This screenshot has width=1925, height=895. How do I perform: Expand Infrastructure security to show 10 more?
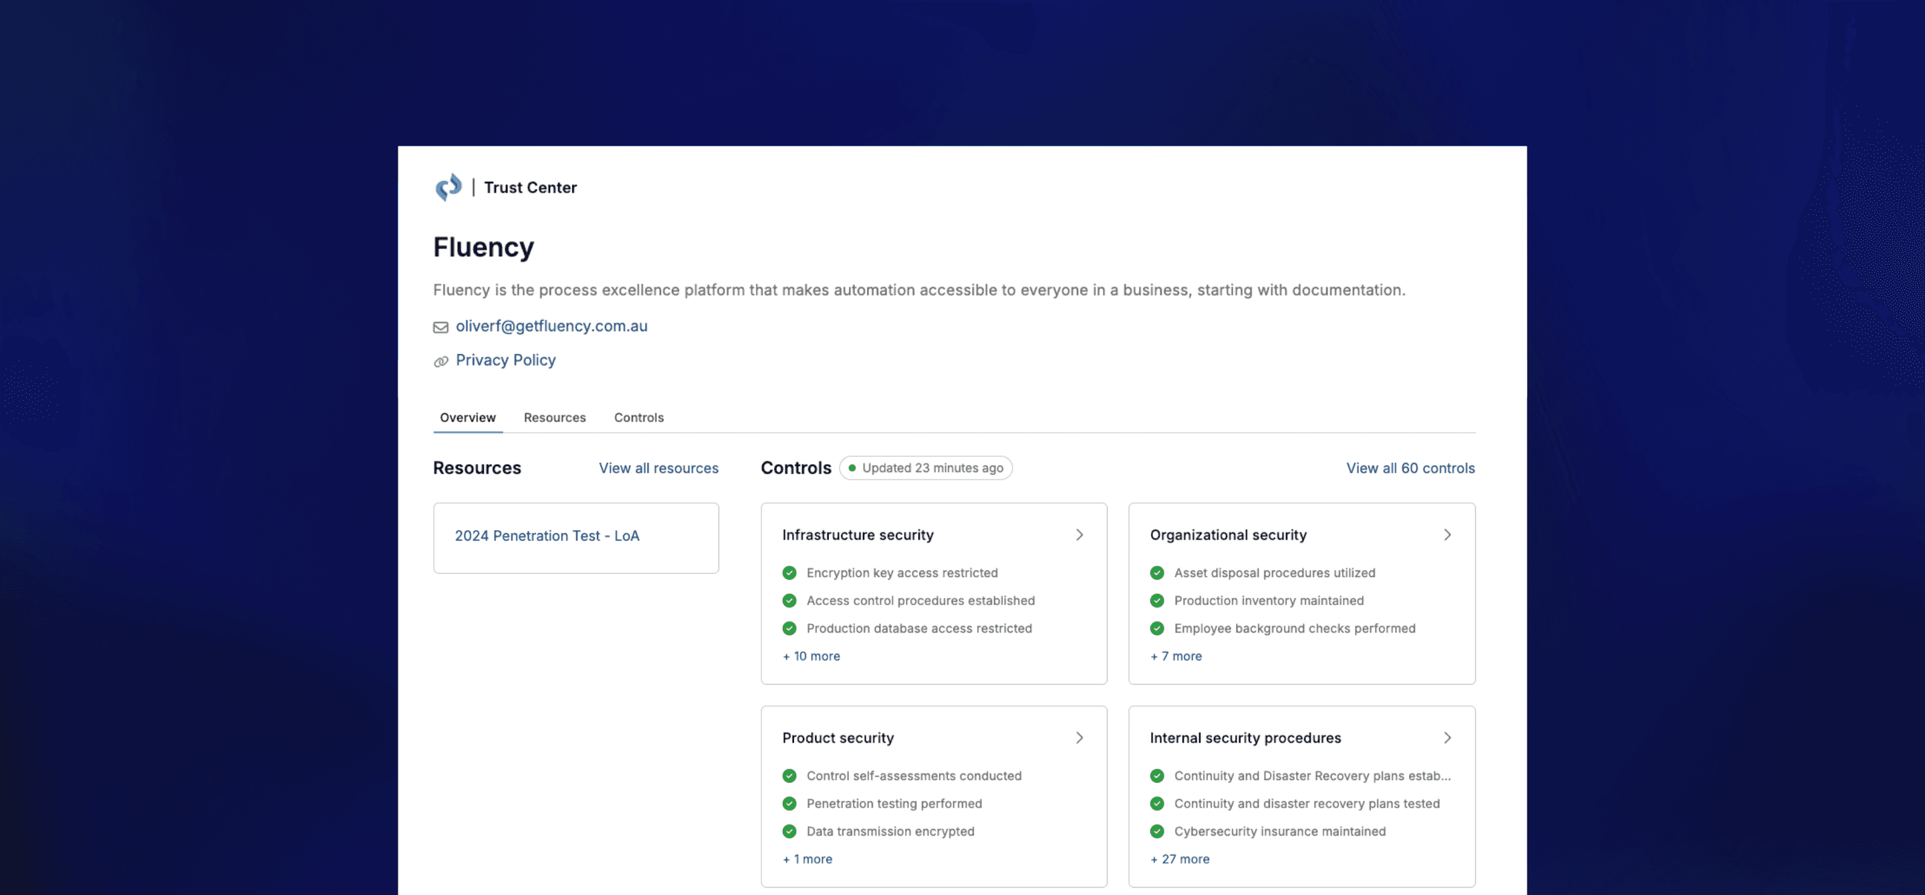coord(810,655)
